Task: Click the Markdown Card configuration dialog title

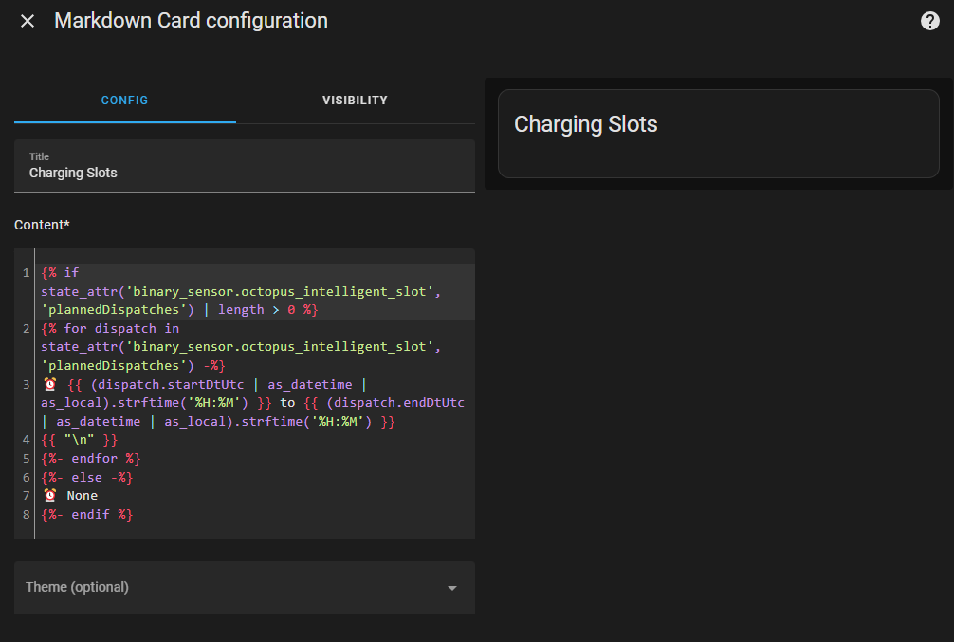Action: tap(191, 21)
